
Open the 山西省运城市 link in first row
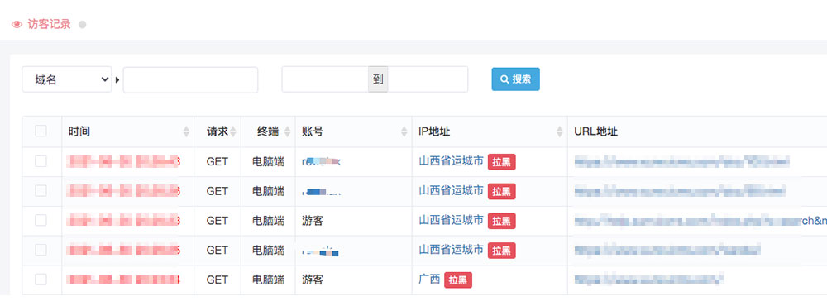[x=451, y=161]
